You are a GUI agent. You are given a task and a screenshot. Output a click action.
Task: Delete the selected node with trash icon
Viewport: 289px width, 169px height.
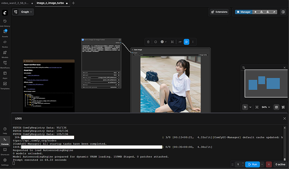[148, 42]
